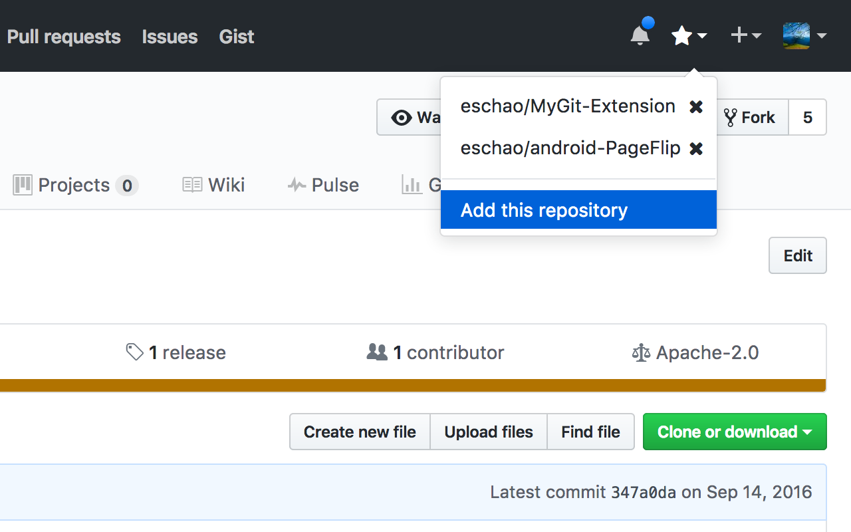The image size is (851, 532).
Task: Remove eschao/MyGit-Extension from the list
Action: (x=696, y=106)
